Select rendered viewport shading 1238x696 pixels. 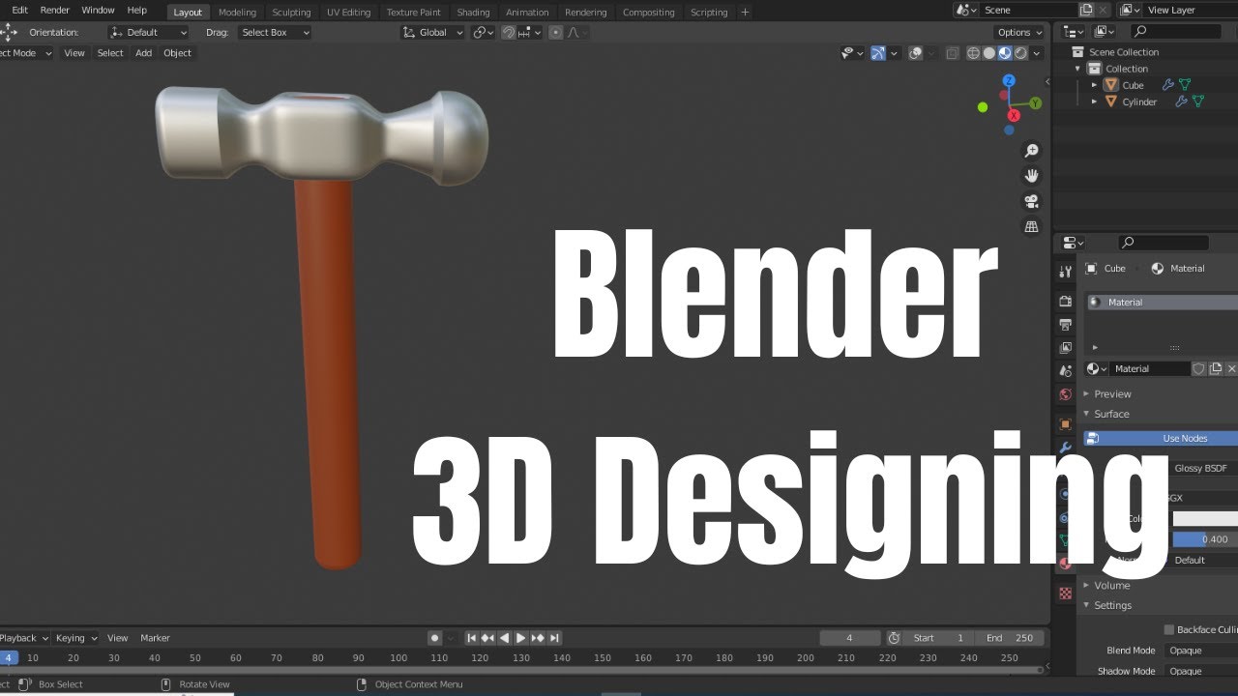[1020, 53]
